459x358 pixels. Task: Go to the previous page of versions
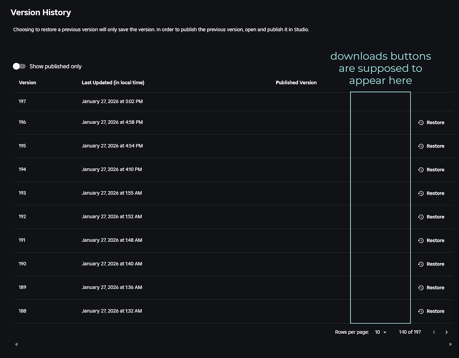click(434, 332)
